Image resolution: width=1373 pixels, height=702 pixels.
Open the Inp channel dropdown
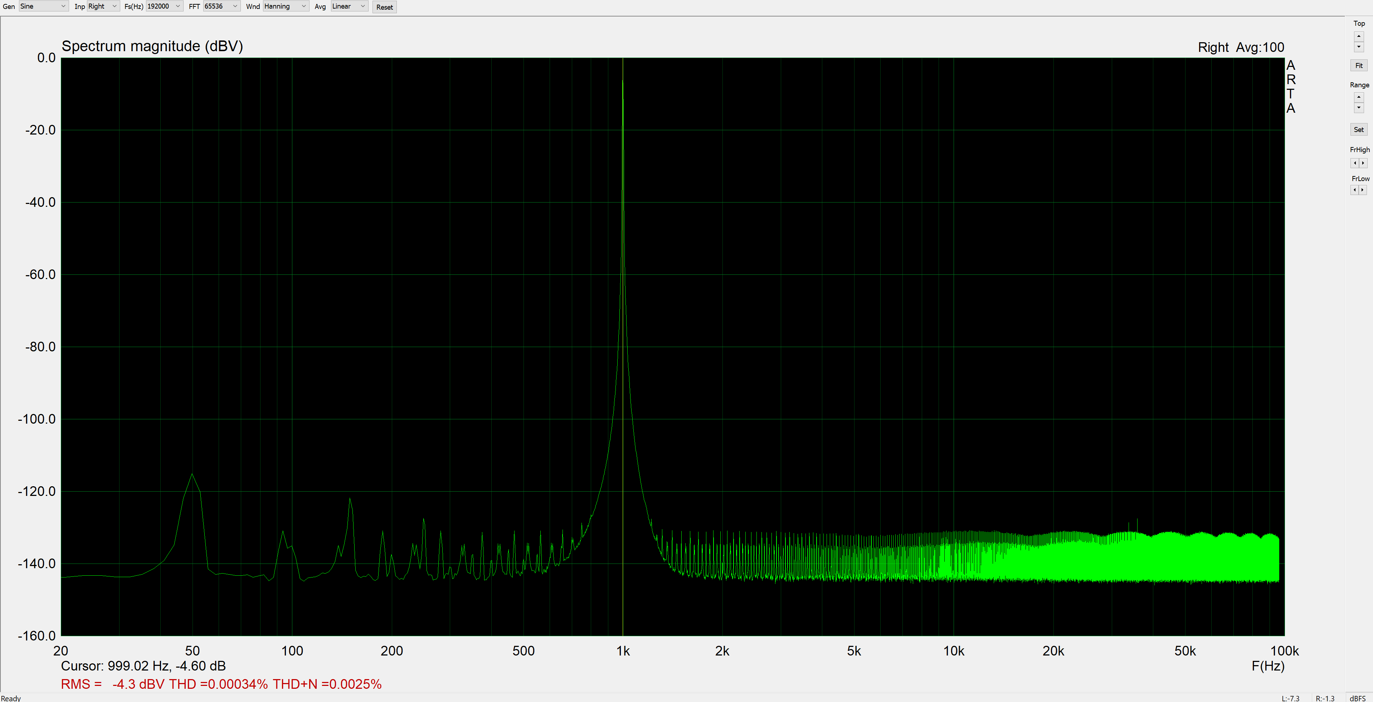tap(103, 6)
